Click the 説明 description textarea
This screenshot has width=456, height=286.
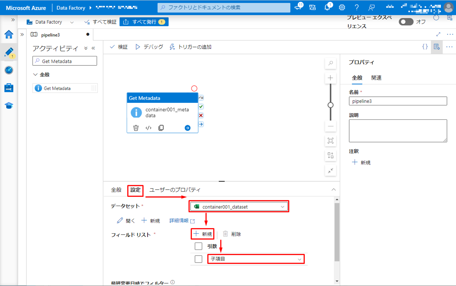coord(398,131)
